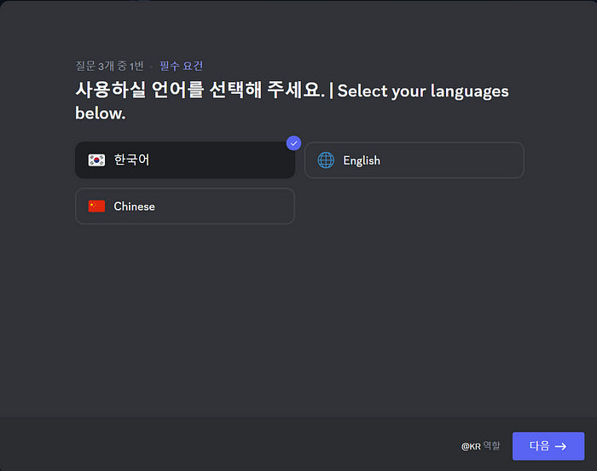Click the China flag icon
The width and height of the screenshot is (597, 471).
[x=96, y=206]
